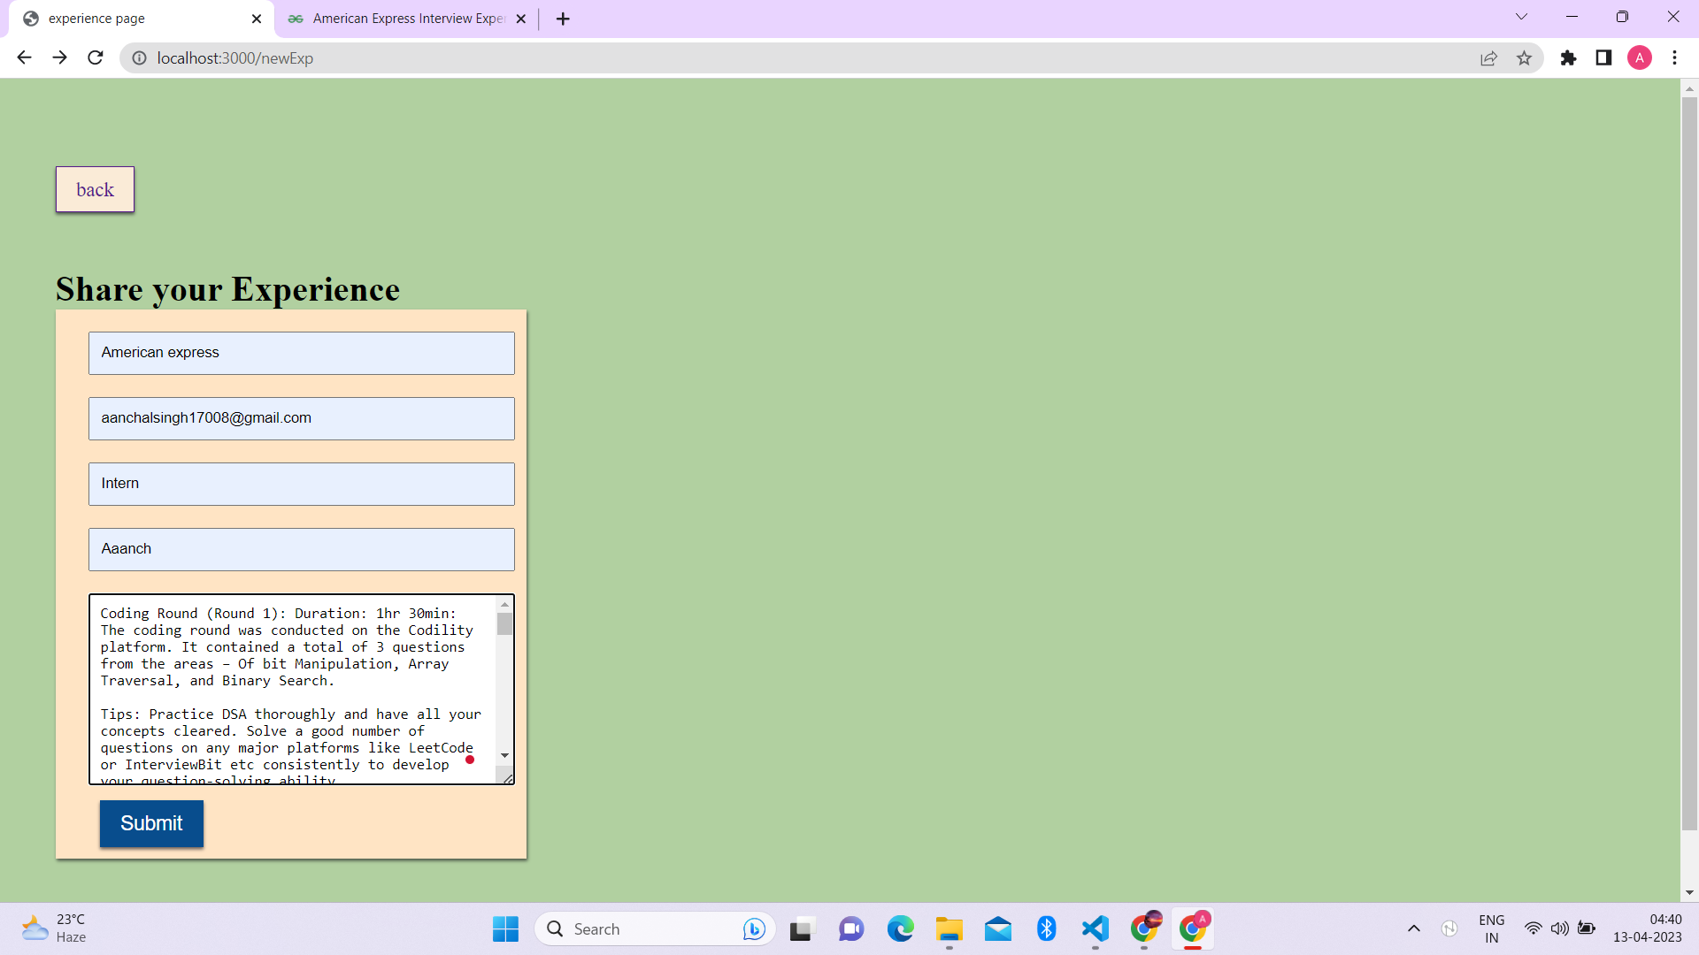Screen dimensions: 1699x955
Task: Close the American Express Interview tab
Action: 520,19
